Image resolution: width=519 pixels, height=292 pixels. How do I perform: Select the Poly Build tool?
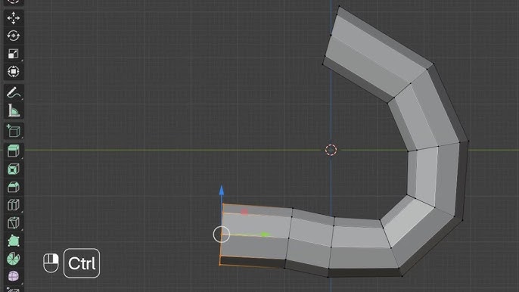(x=14, y=241)
